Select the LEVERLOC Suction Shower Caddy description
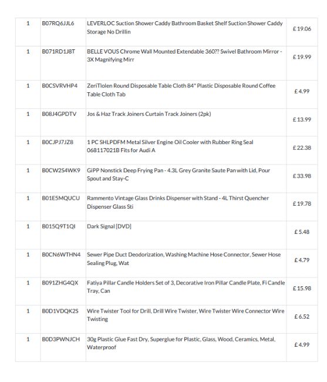This screenshot has width=327, height=382. (x=185, y=28)
